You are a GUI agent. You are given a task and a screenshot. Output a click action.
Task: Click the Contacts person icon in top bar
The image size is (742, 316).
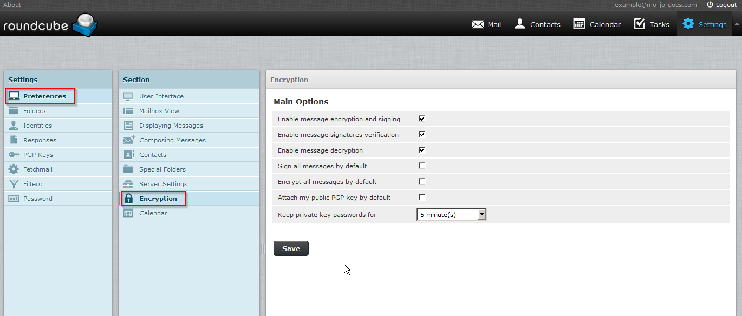point(520,24)
